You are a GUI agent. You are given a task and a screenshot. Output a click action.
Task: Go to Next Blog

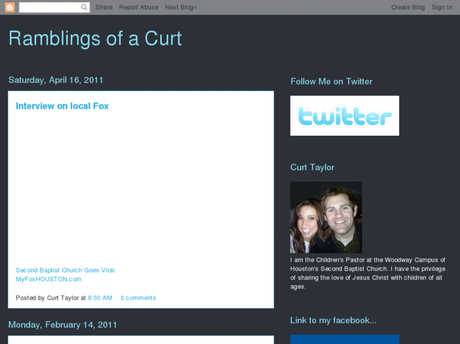[181, 8]
